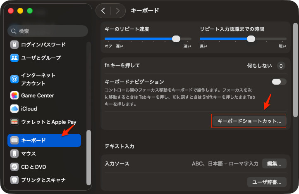Select マウス in sidebar

(44, 154)
